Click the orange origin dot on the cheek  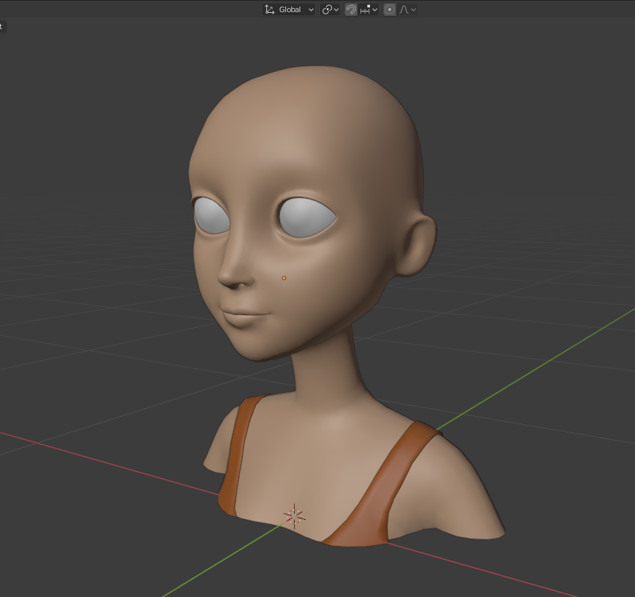[283, 277]
